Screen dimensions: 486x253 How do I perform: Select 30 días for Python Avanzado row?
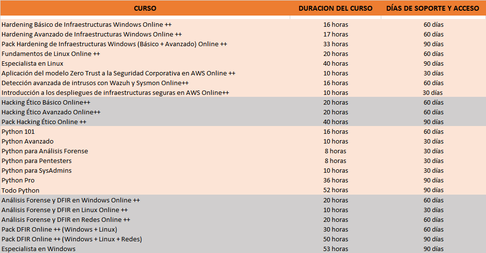433,142
